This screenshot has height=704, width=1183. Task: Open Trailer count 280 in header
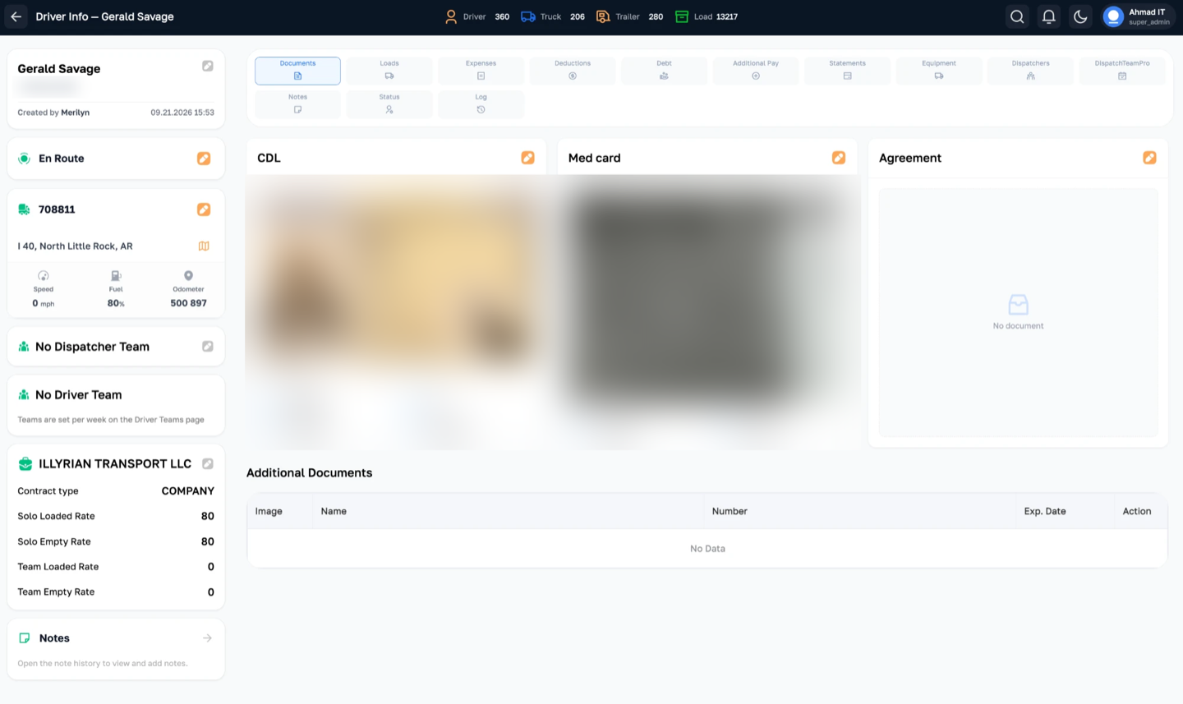tap(629, 16)
